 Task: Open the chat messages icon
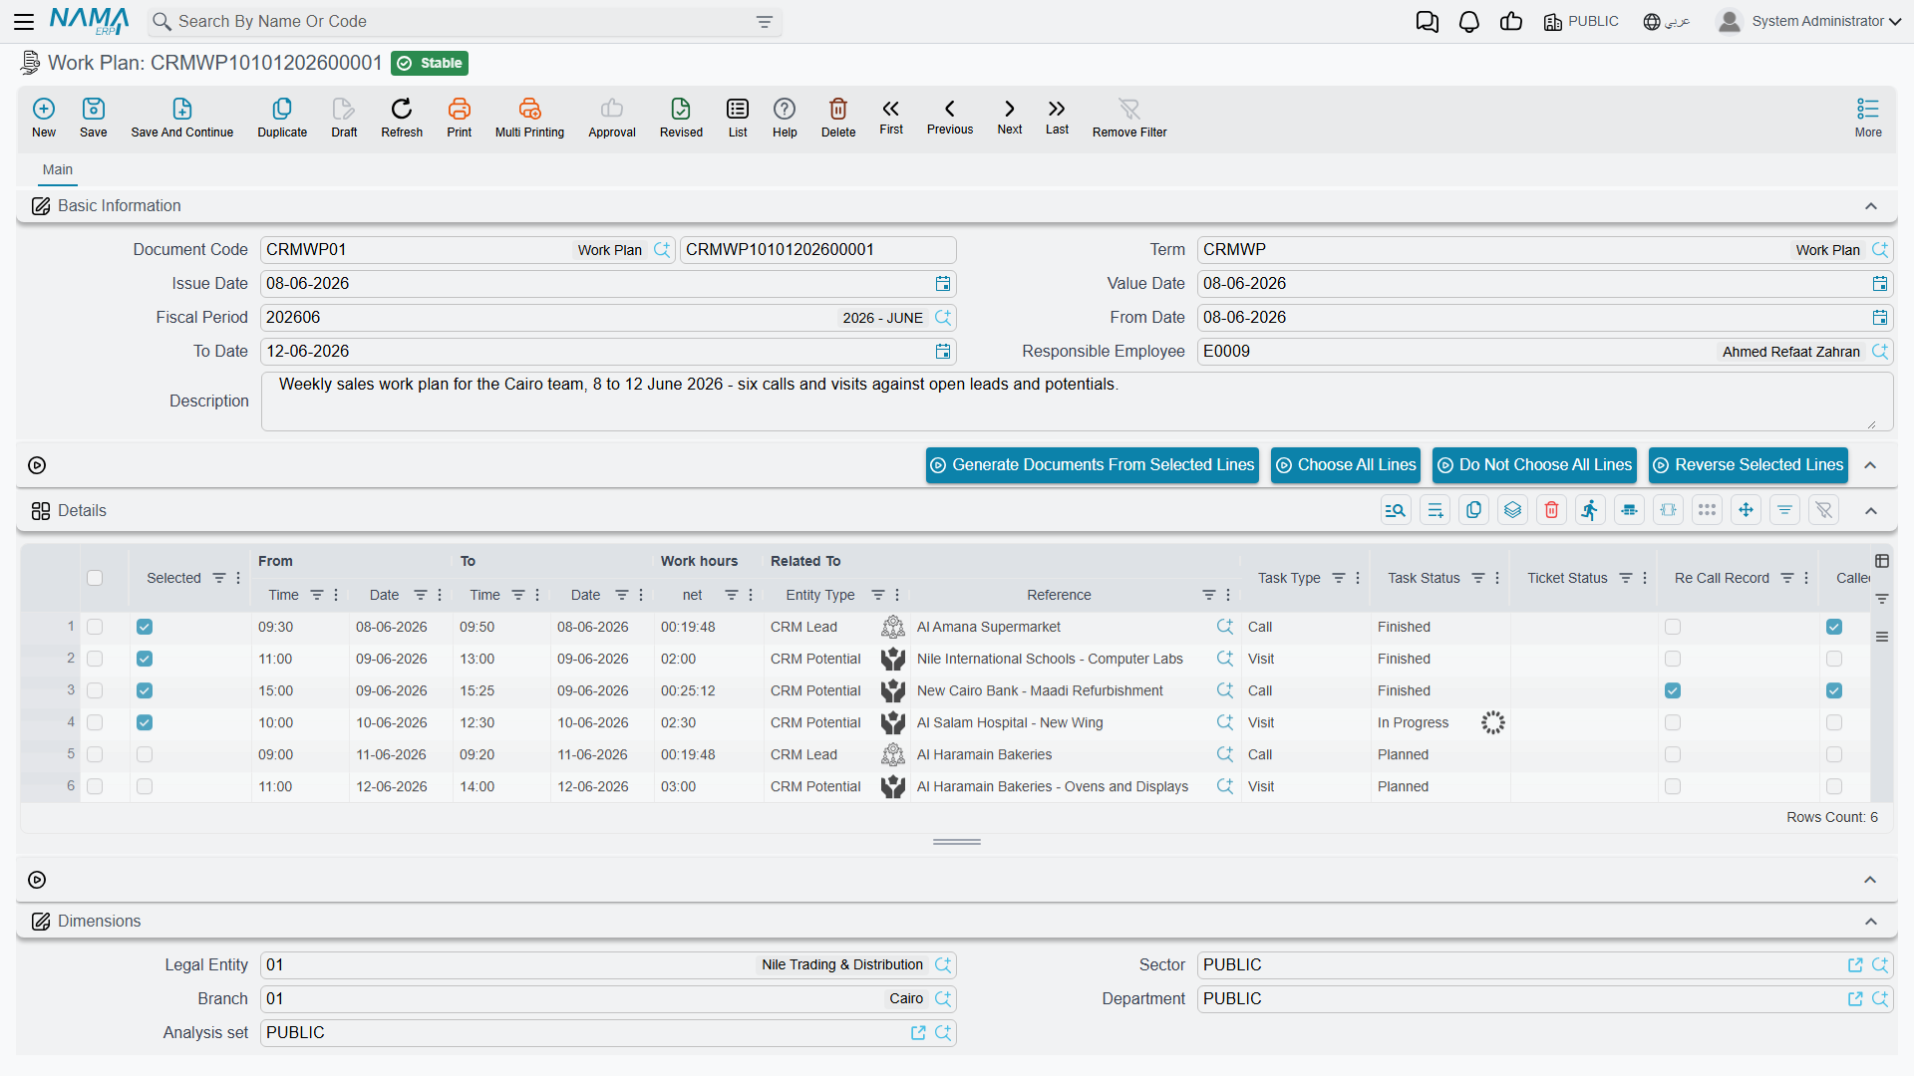click(1428, 22)
